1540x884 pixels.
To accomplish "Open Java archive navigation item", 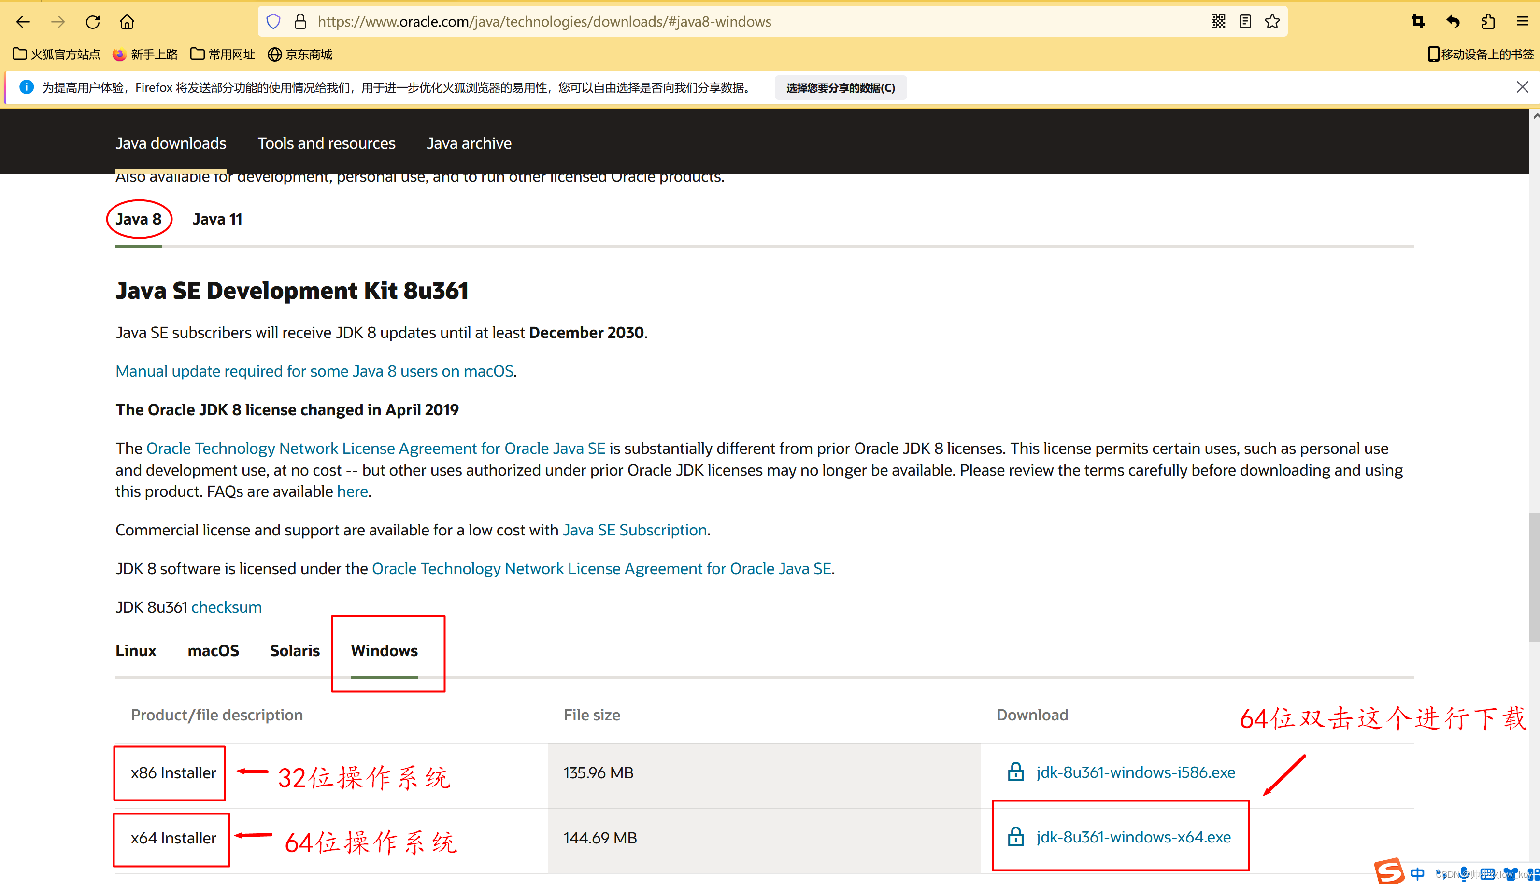I will [x=469, y=143].
